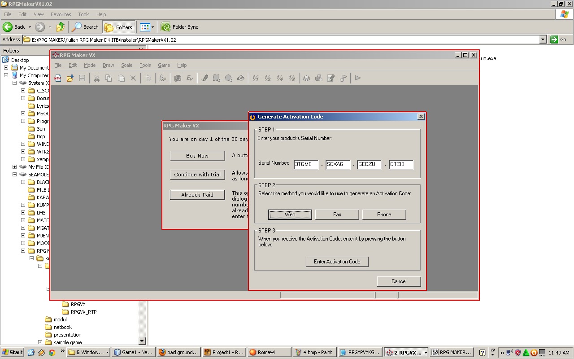Click the first serial number field 3TGME
574x359 pixels.
click(x=306, y=165)
